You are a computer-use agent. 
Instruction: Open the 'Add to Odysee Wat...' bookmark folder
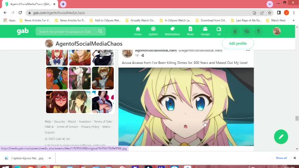tap(105, 20)
